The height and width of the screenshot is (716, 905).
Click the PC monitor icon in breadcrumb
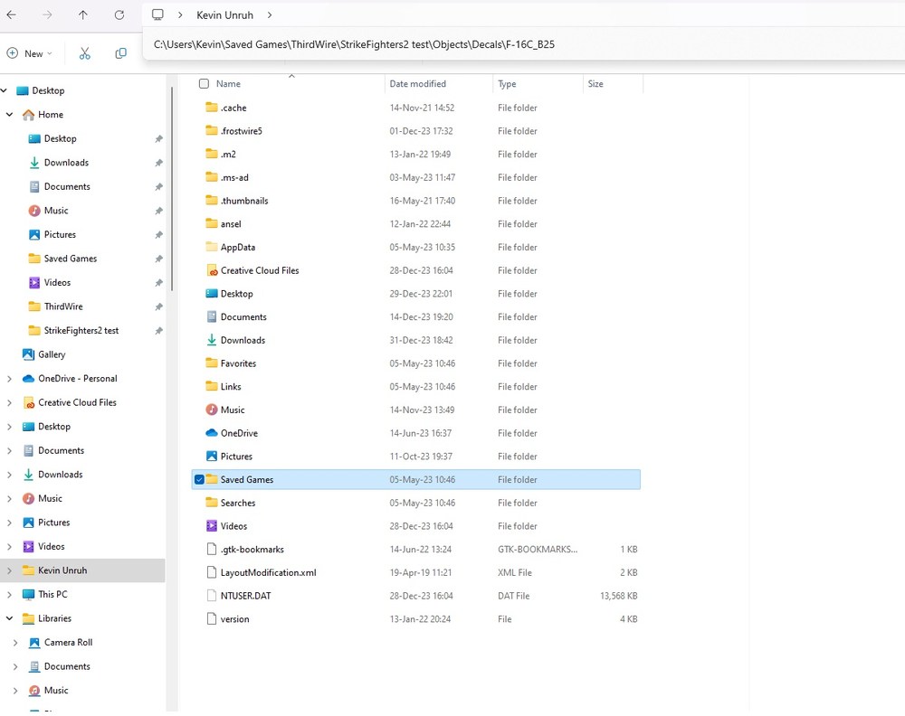(x=157, y=14)
